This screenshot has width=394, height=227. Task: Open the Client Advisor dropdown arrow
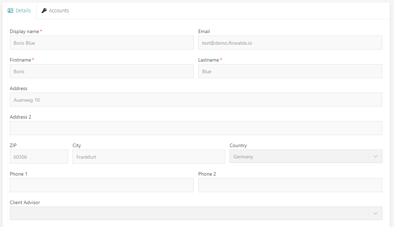pos(375,213)
